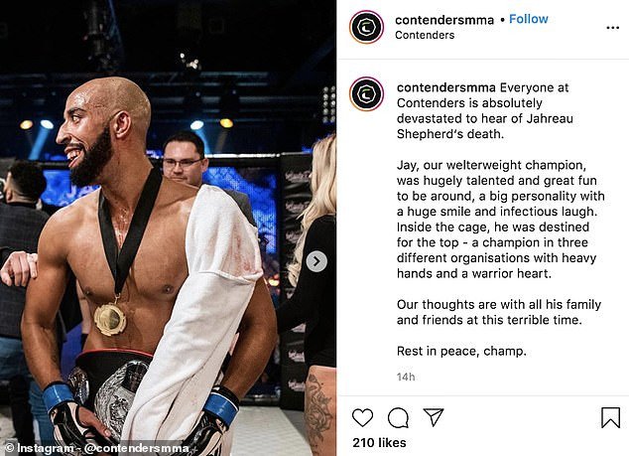Viewport: 629px width, 456px height.
Task: Go to next photo with carousel arrow
Action: coord(316,261)
